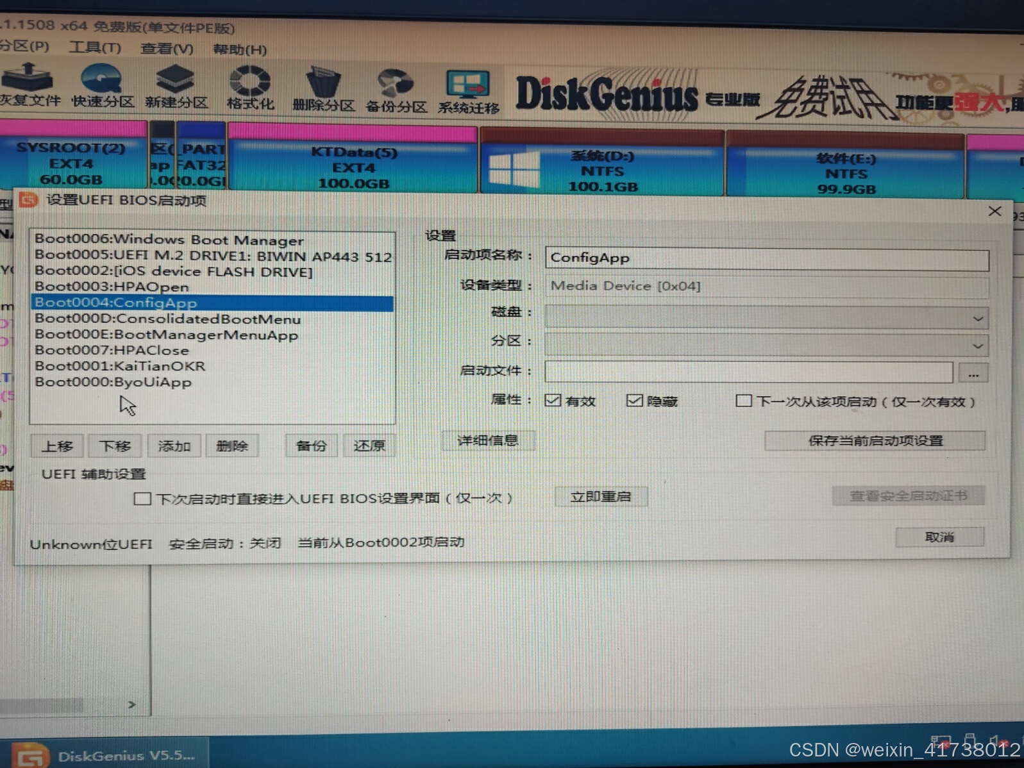Click the Delete Partition (删除分区) toolbar icon
This screenshot has height=768, width=1024.
pyautogui.click(x=323, y=89)
